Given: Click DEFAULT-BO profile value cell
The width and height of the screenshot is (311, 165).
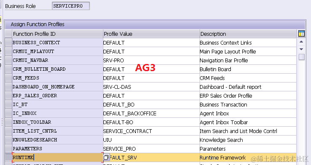Looking at the screenshot, I should pos(151,122).
